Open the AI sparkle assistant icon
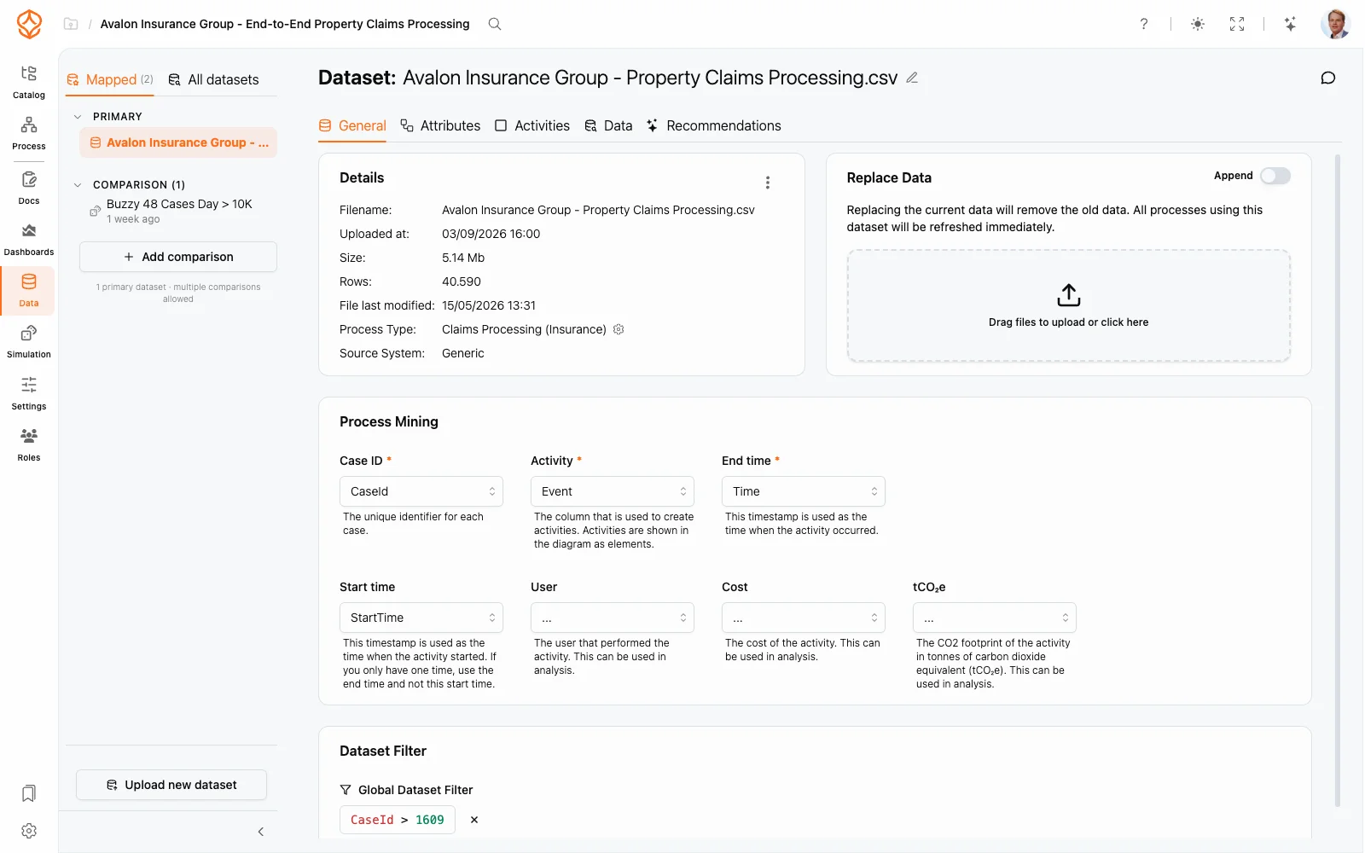Screen dimensions: 1365x853 1291,24
